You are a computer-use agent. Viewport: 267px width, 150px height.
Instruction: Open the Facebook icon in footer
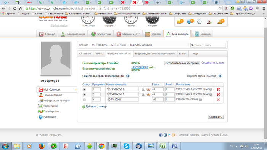[161, 135]
